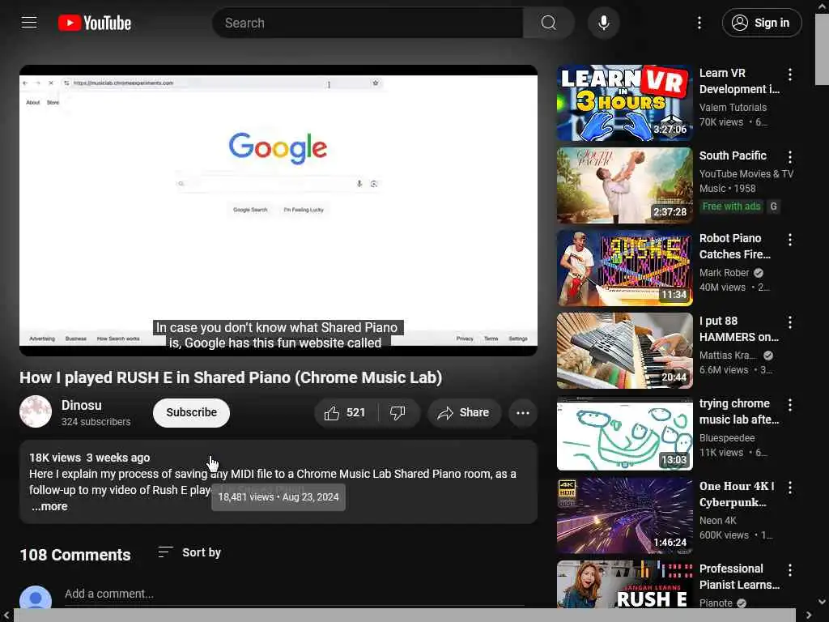This screenshot has height=622, width=829.
Task: Click the 108 Comments heading
Action: coord(75,555)
